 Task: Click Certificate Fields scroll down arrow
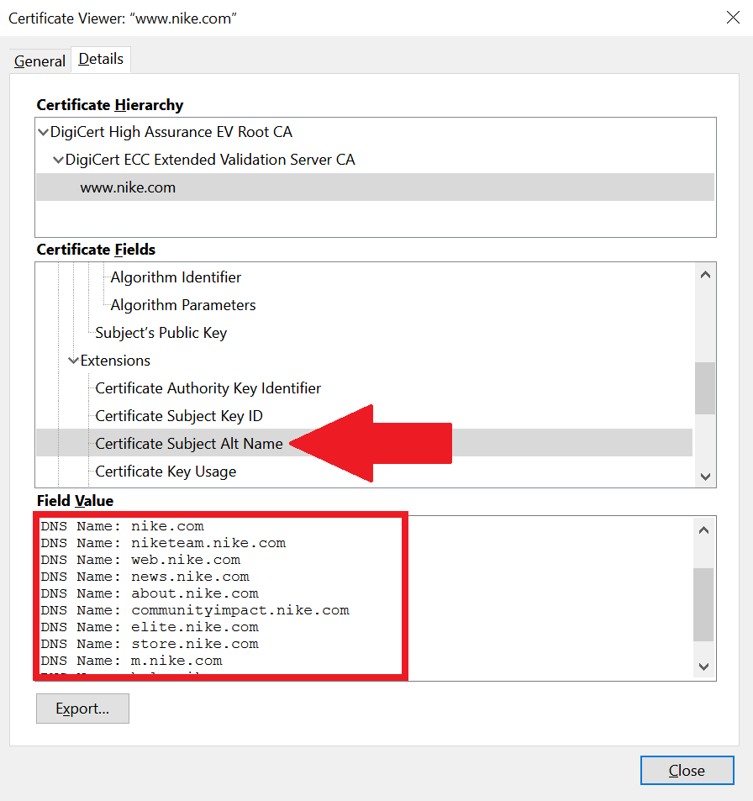[705, 477]
